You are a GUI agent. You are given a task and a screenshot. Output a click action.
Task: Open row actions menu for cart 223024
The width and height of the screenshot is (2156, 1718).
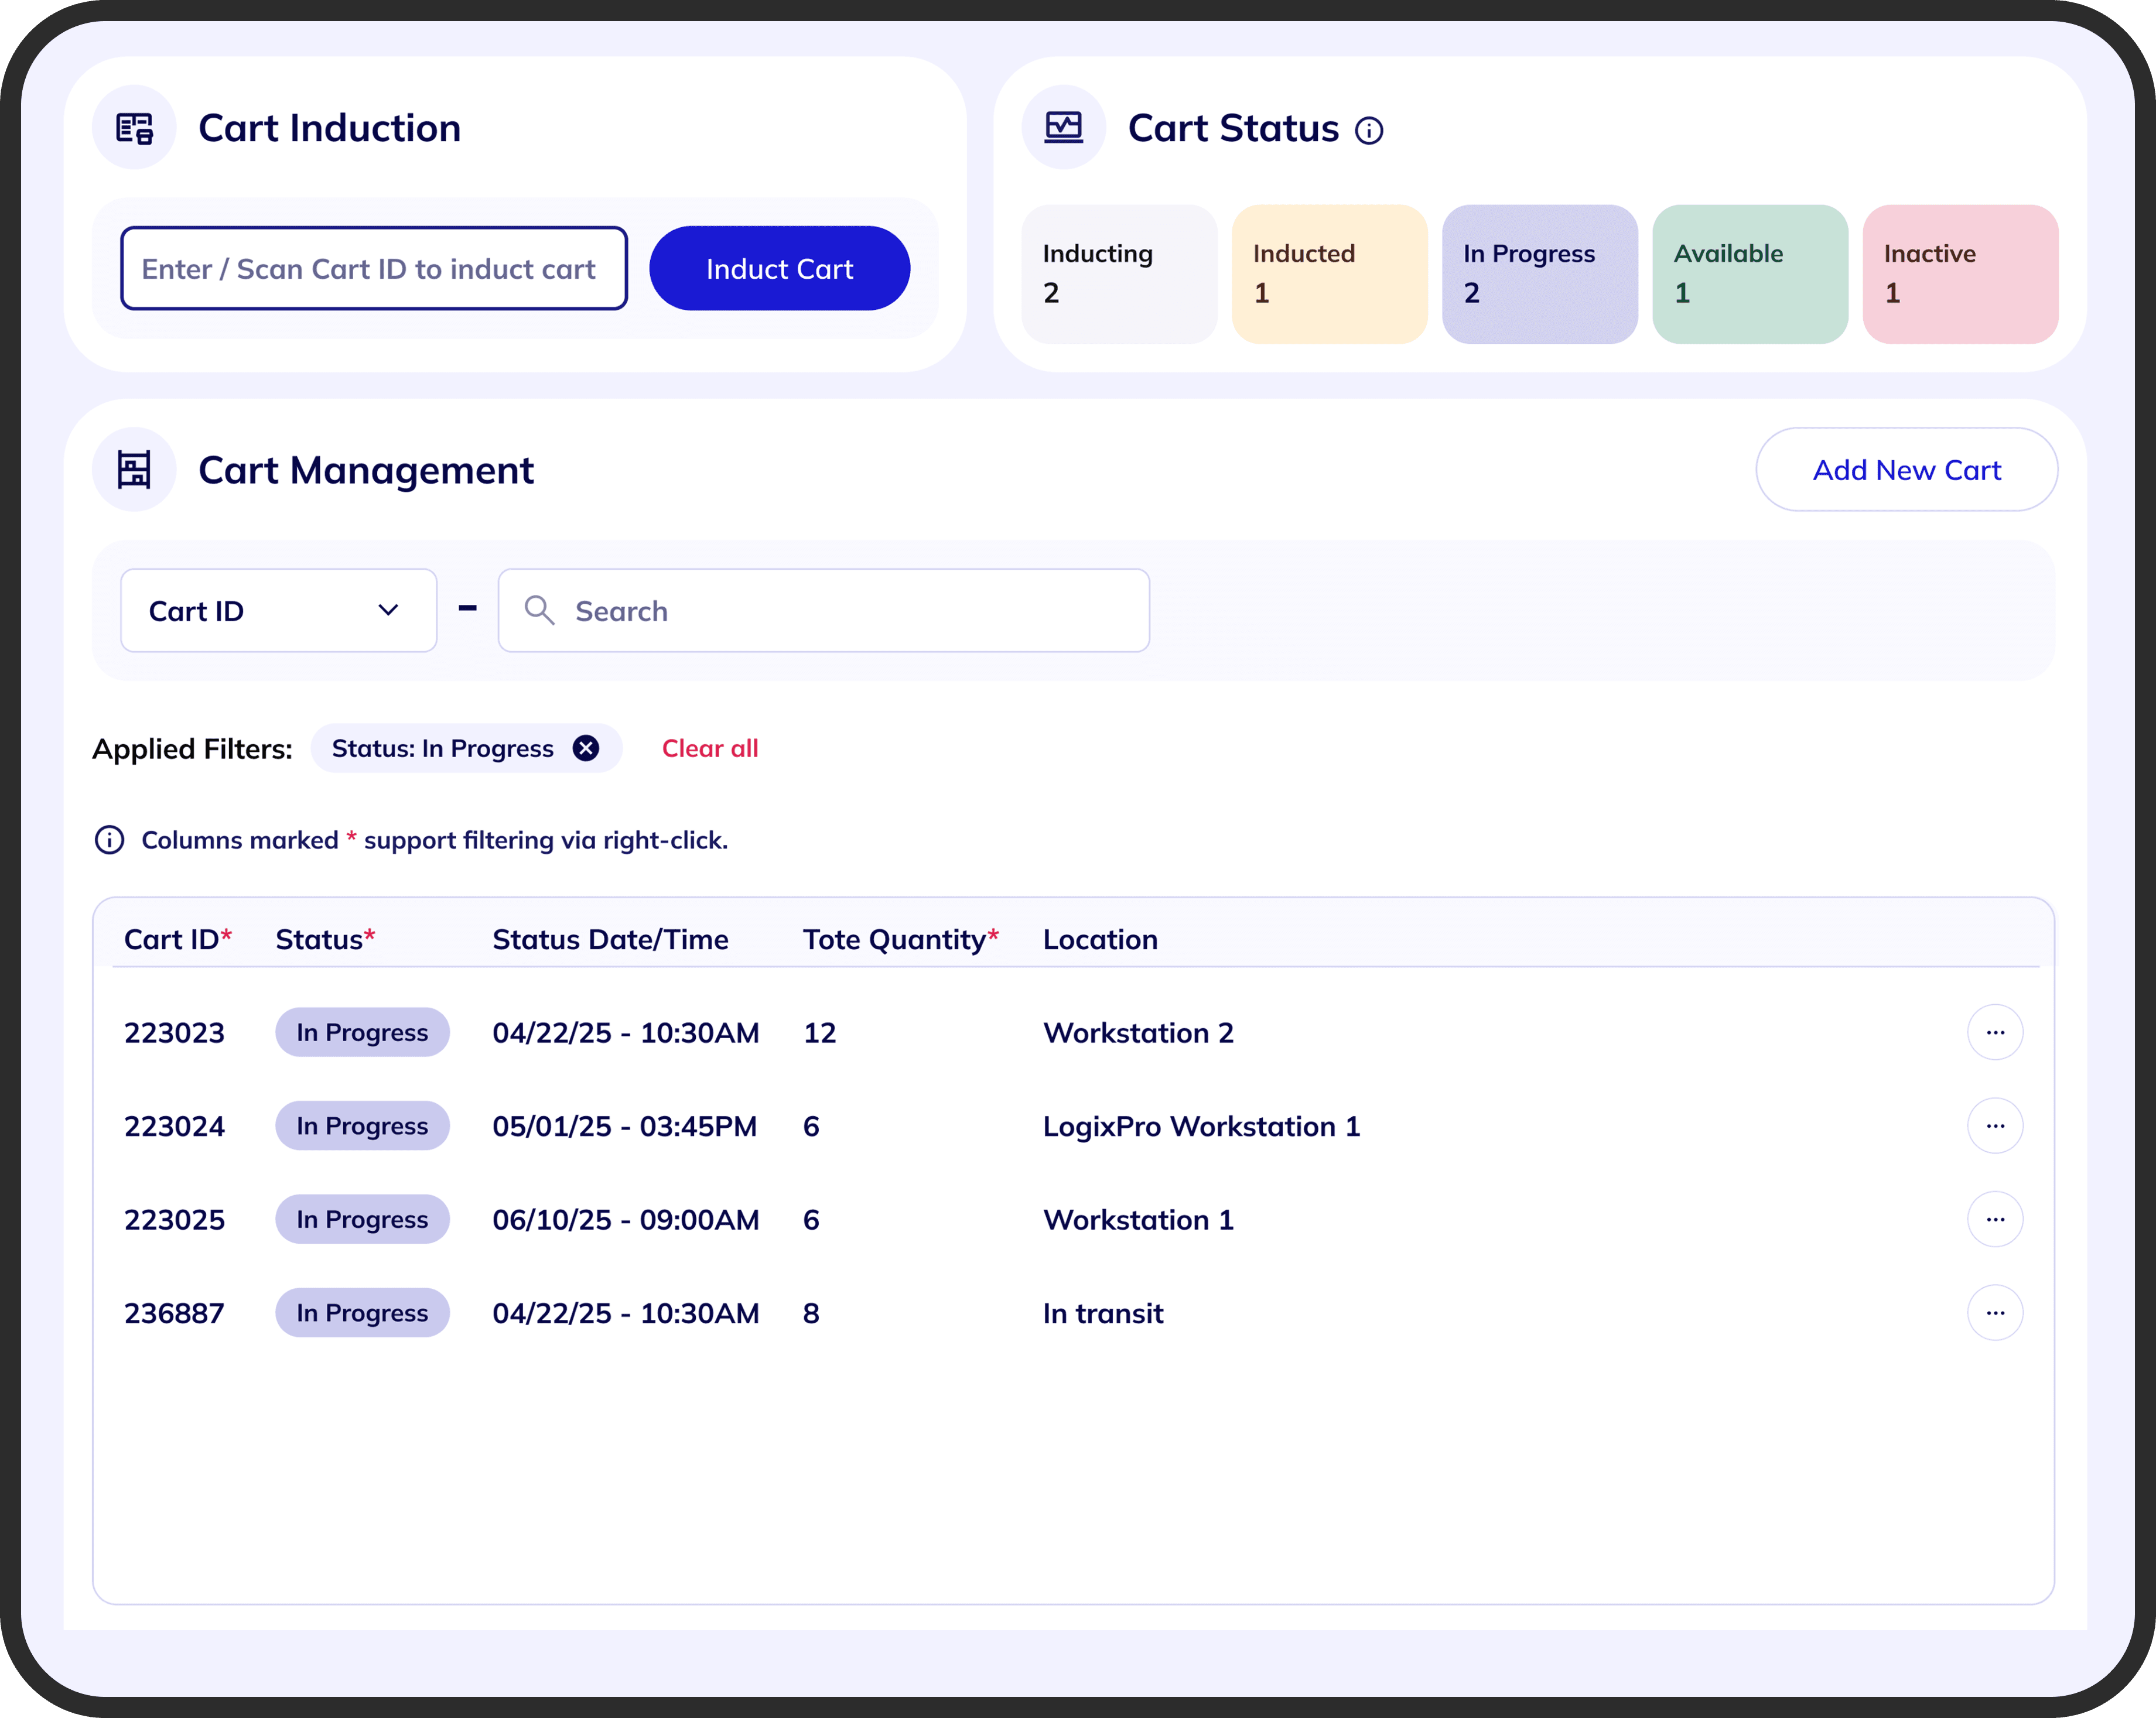[1995, 1126]
